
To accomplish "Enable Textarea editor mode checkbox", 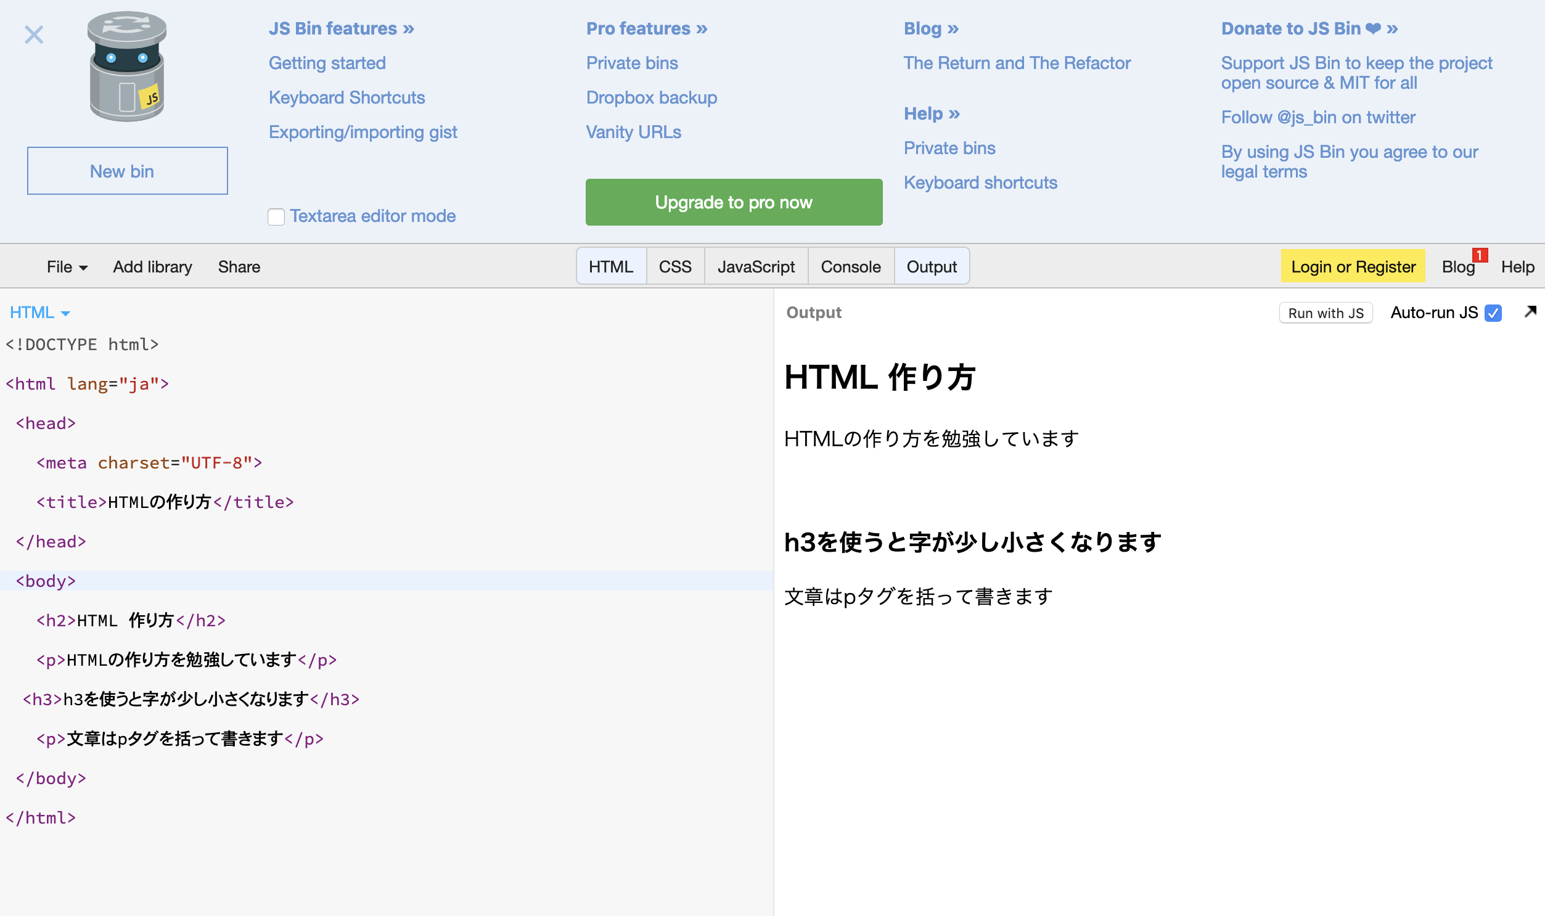I will coord(276,216).
